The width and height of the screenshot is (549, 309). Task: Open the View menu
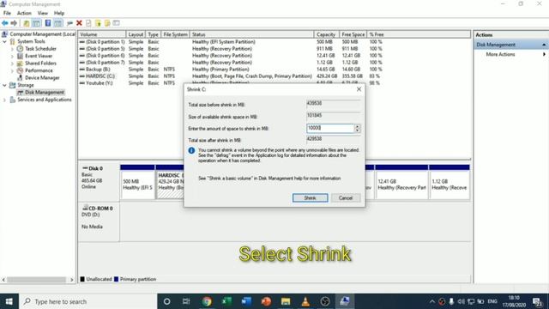[43, 13]
